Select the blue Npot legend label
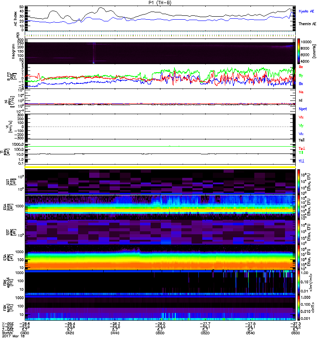This screenshot has height=342, width=320. 303,109
